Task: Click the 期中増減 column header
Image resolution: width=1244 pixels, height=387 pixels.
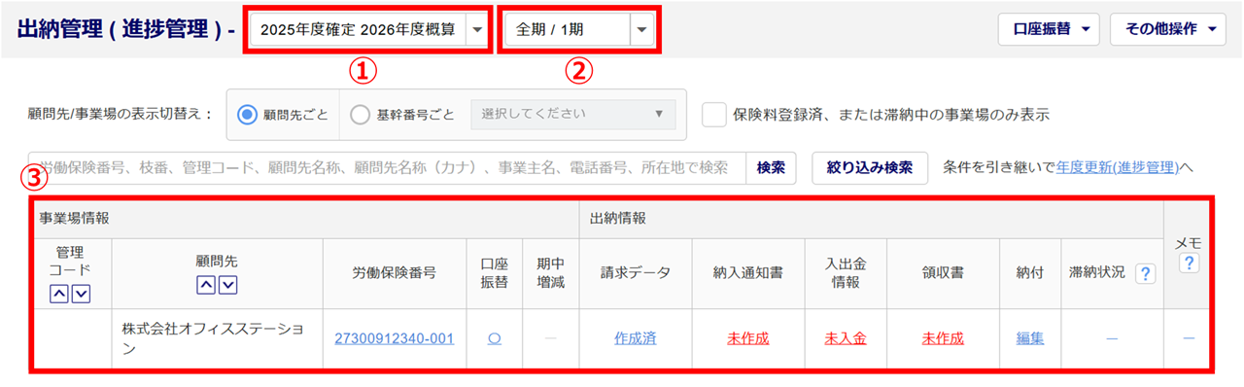Action: [x=550, y=273]
